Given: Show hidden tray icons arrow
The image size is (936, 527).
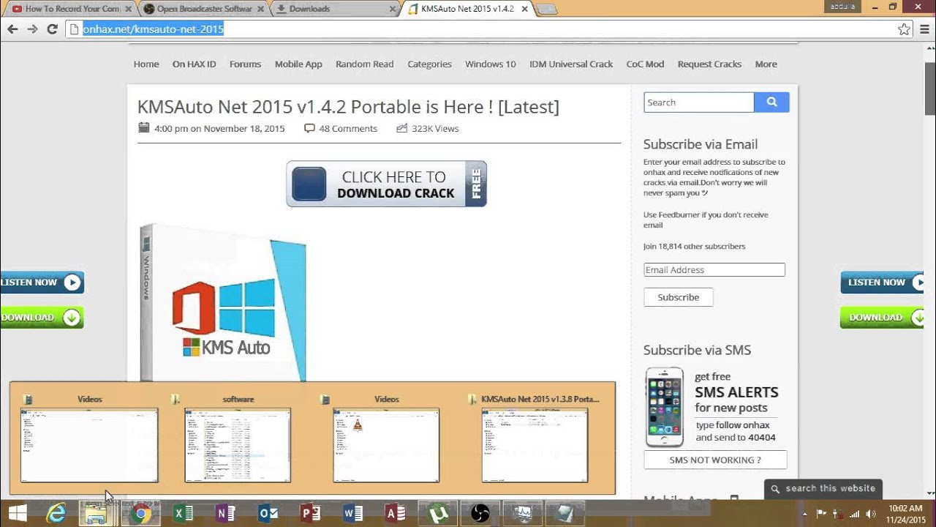Looking at the screenshot, I should [806, 513].
